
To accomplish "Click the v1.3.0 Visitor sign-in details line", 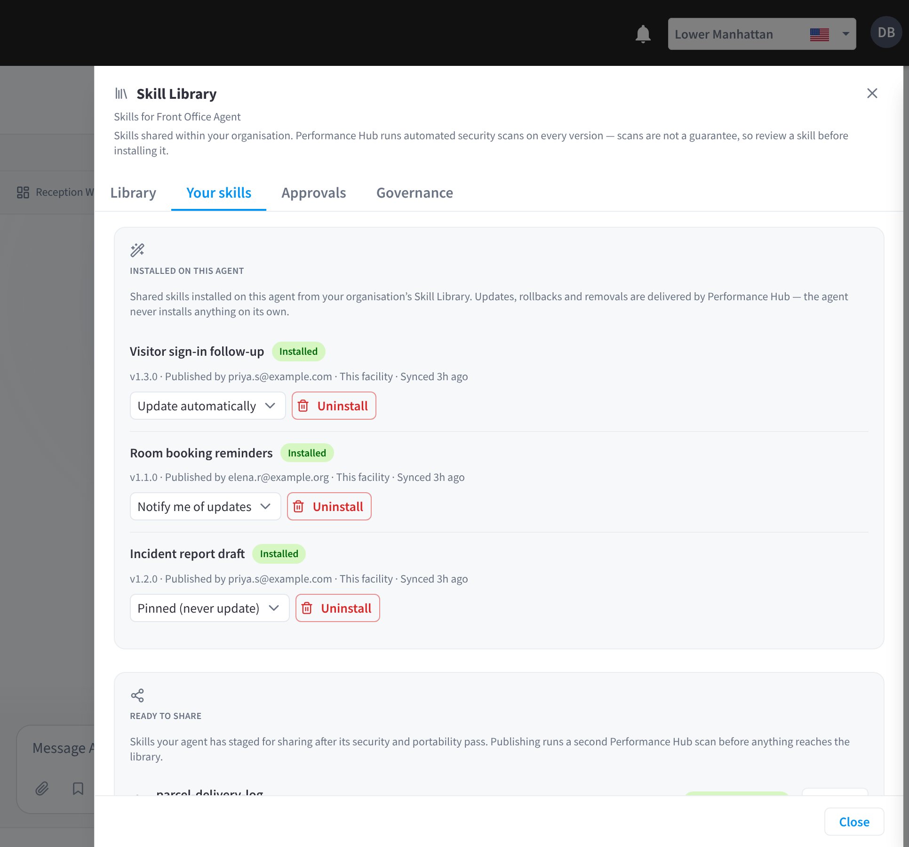I will (299, 376).
